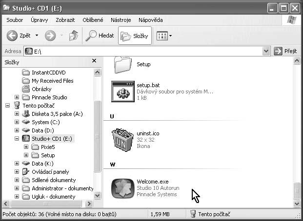The image size is (303, 221).
Task: Open the Úpravy menu
Action: (x=39, y=20)
